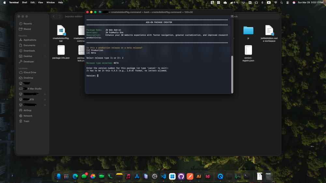Open the Window menu
The height and width of the screenshot is (183, 326).
(x=51, y=2)
